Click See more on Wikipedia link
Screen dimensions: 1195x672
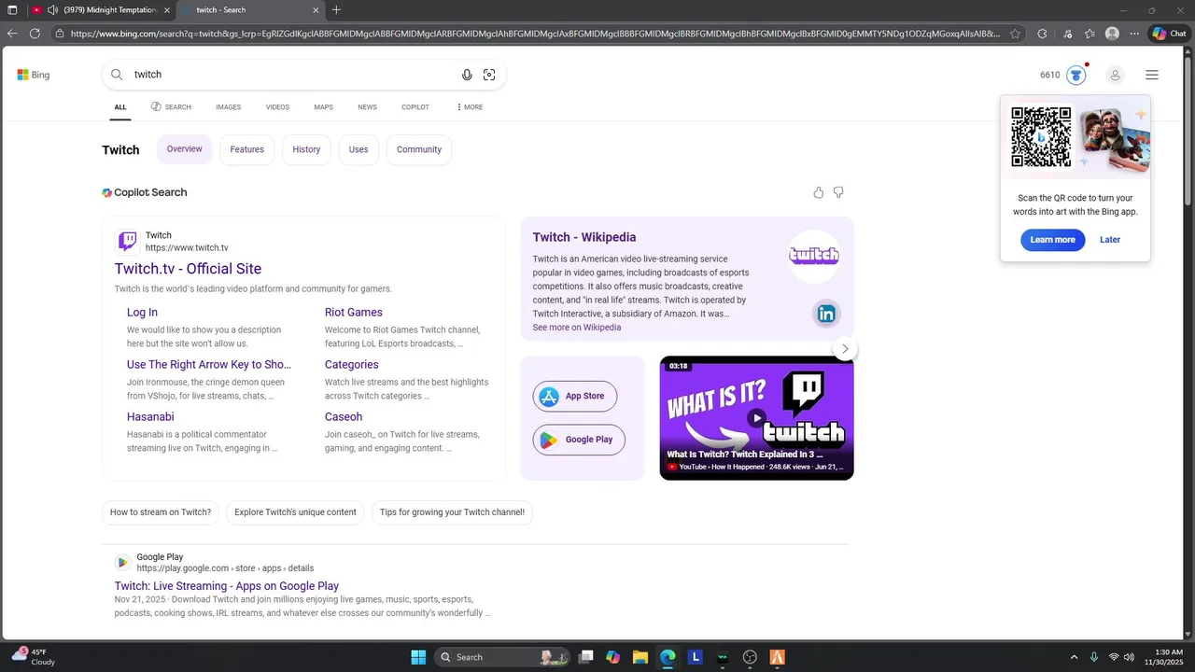[577, 328]
